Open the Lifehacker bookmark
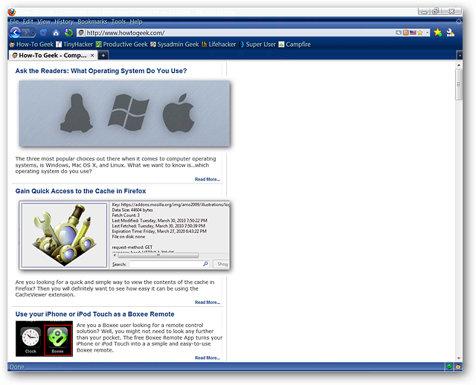The image size is (476, 385). click(x=219, y=45)
